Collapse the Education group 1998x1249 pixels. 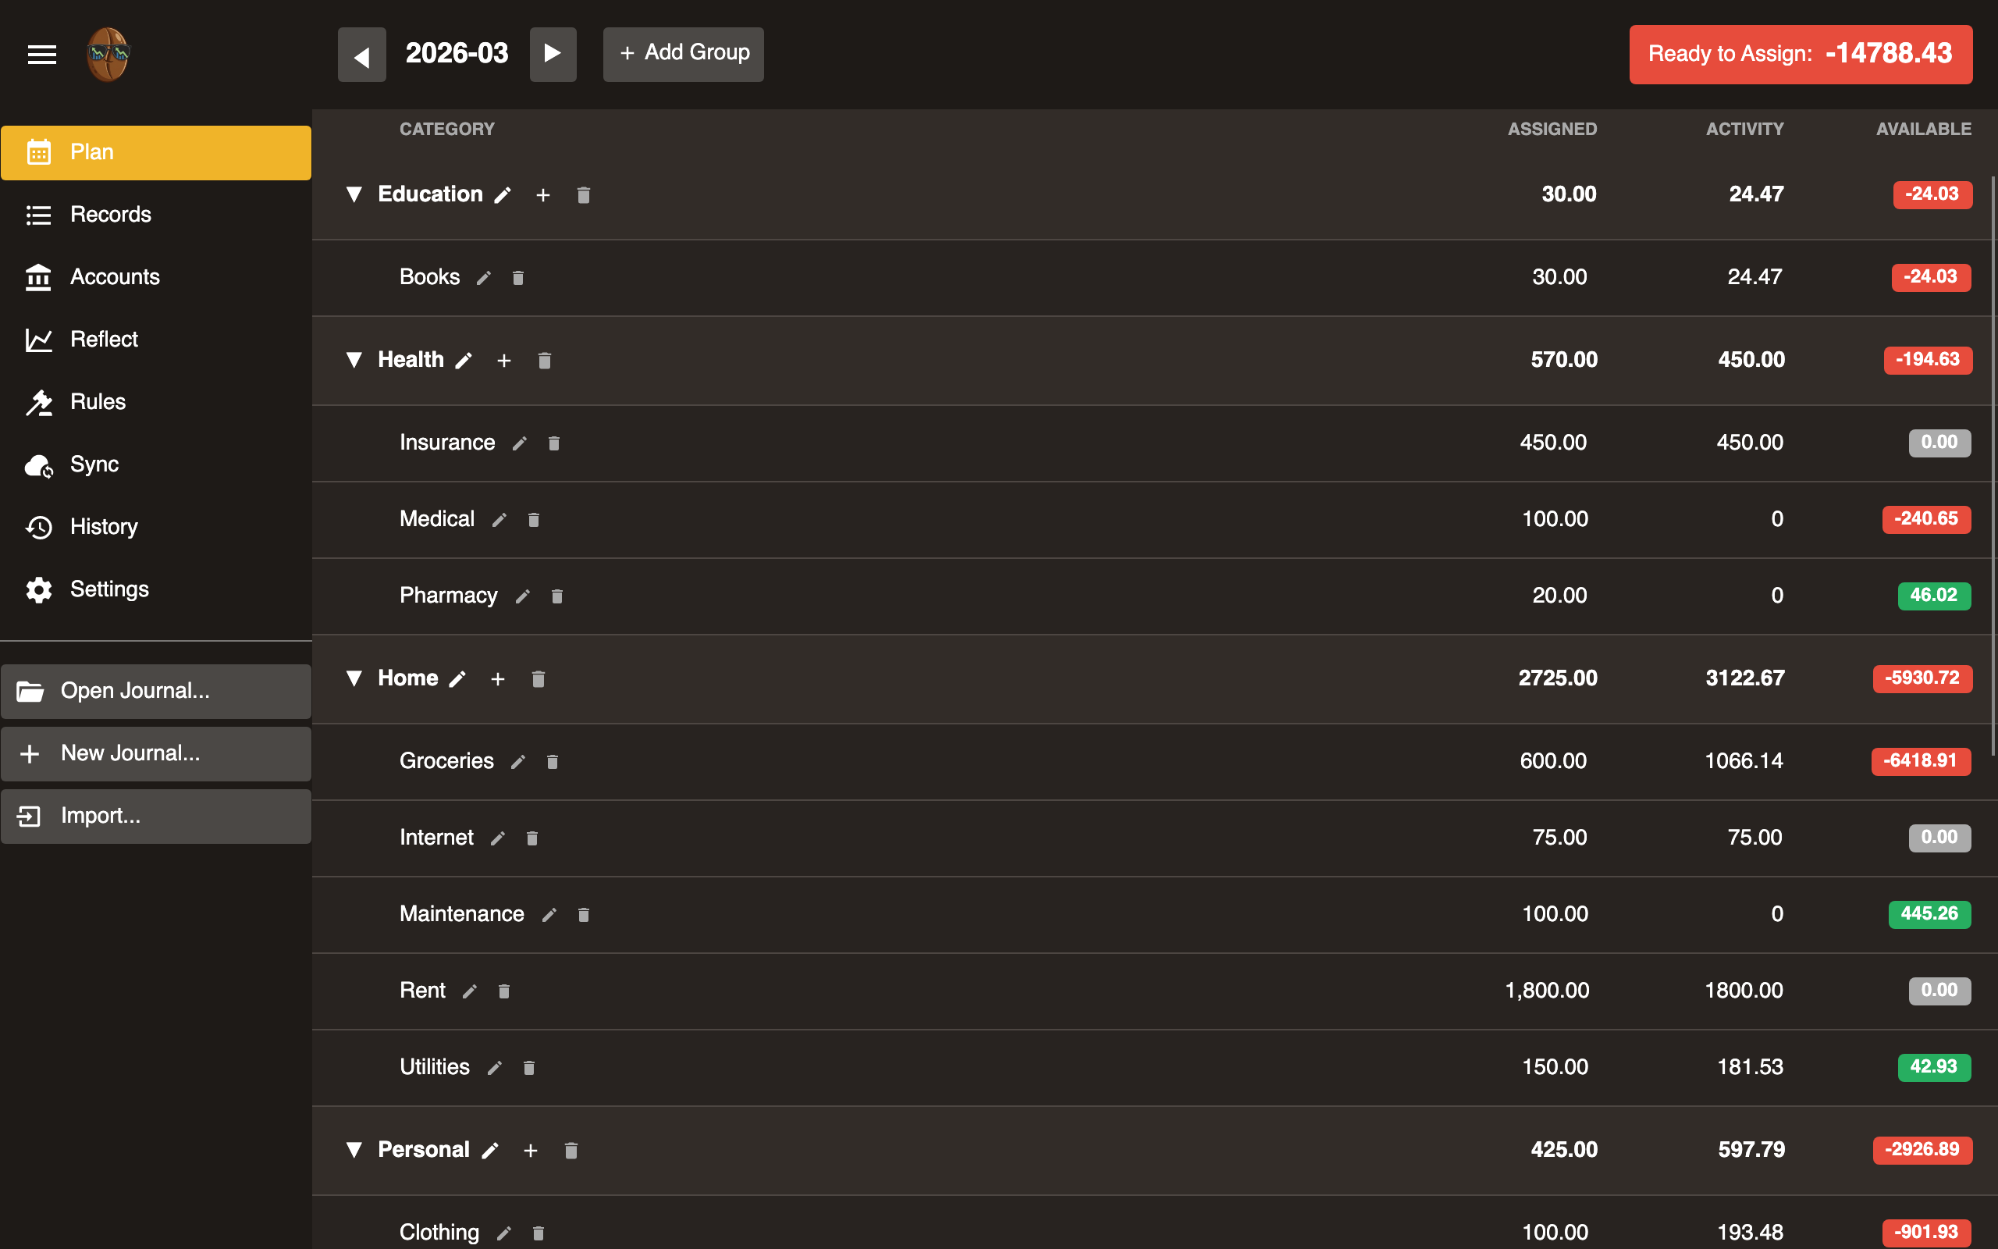coord(354,194)
